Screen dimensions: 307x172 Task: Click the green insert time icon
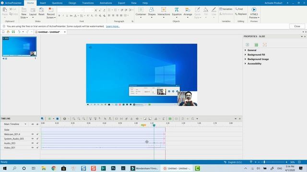(170, 118)
